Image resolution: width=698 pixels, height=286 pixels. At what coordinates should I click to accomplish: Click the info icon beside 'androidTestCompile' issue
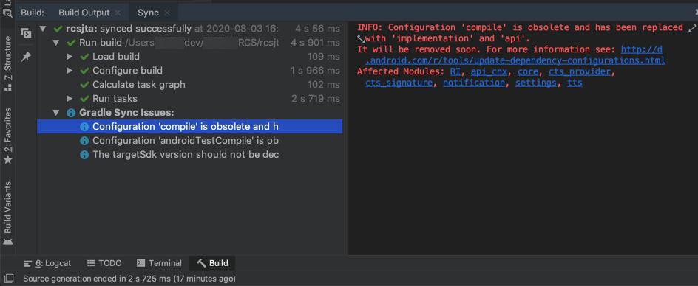[84, 141]
